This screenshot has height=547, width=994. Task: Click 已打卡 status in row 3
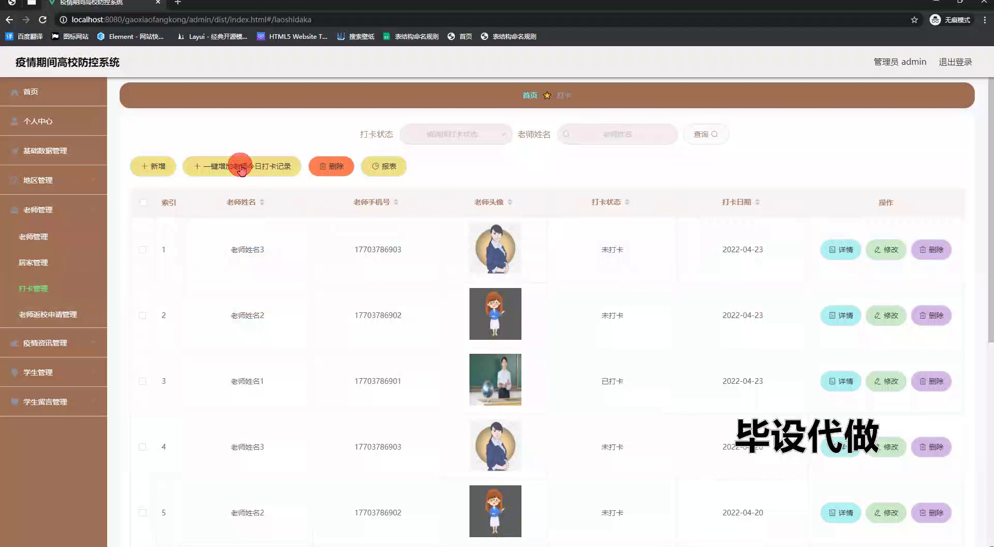coord(612,381)
